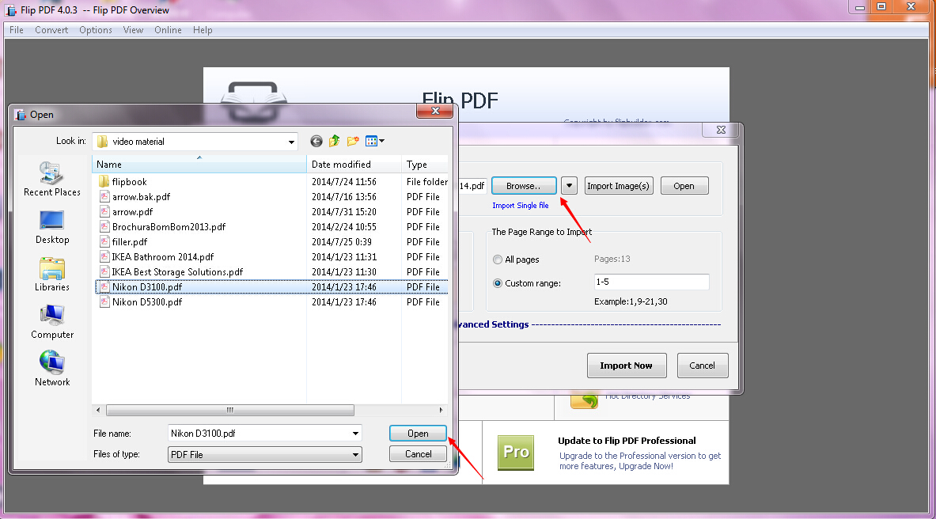Click the green Pro upgrade icon
The image size is (936, 519).
click(x=516, y=452)
